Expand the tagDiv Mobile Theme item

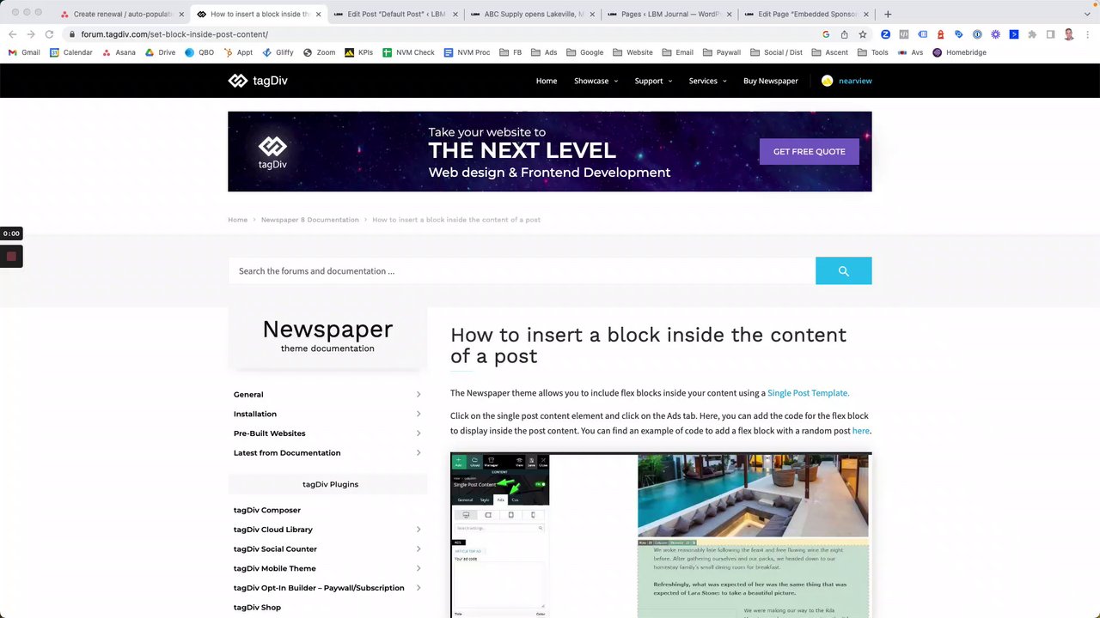coord(327,568)
